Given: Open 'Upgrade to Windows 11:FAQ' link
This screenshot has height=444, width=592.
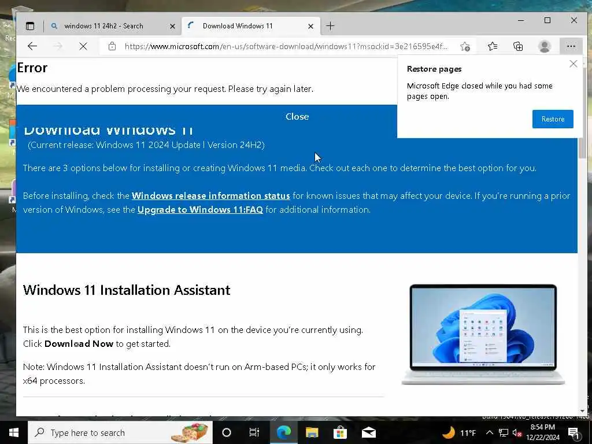Looking at the screenshot, I should coord(200,209).
